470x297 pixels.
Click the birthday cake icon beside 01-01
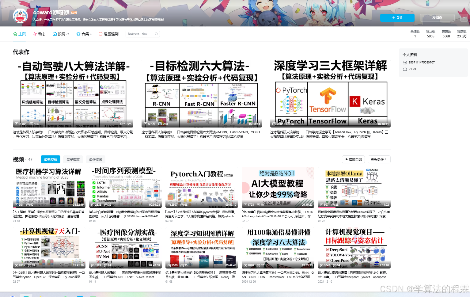click(405, 69)
